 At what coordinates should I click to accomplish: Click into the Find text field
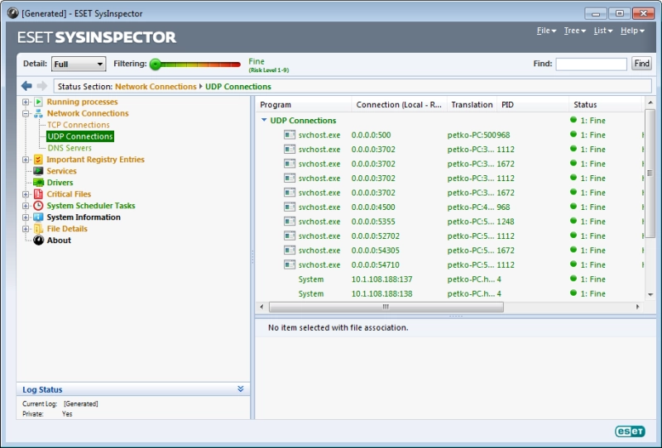point(591,64)
